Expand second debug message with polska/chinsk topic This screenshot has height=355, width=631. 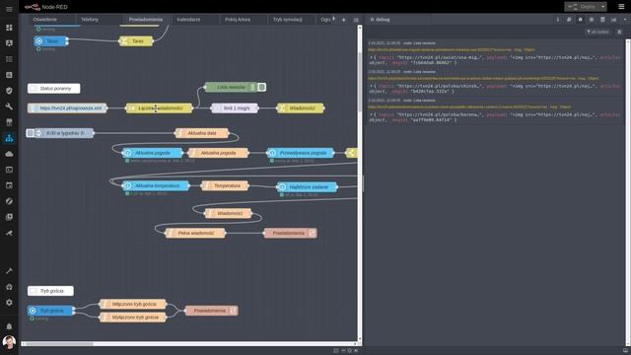tap(371, 86)
